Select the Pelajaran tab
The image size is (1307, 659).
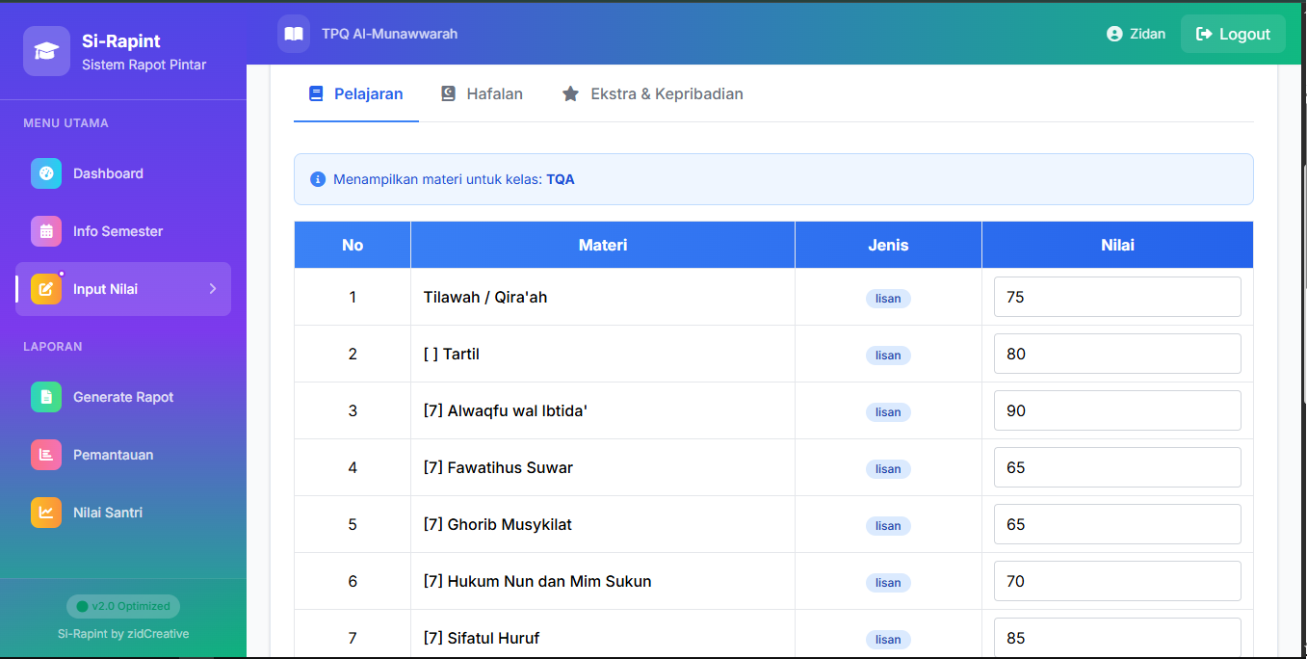coord(355,93)
